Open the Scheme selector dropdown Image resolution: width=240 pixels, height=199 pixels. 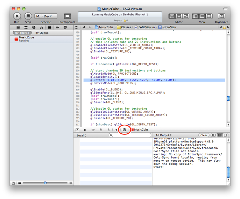45,16
